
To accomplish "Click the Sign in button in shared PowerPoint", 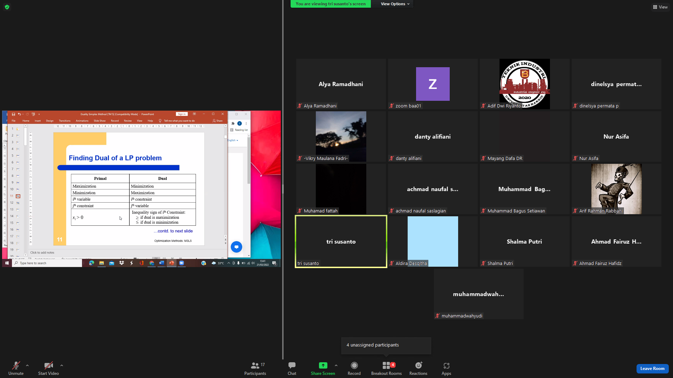I will click(x=182, y=114).
